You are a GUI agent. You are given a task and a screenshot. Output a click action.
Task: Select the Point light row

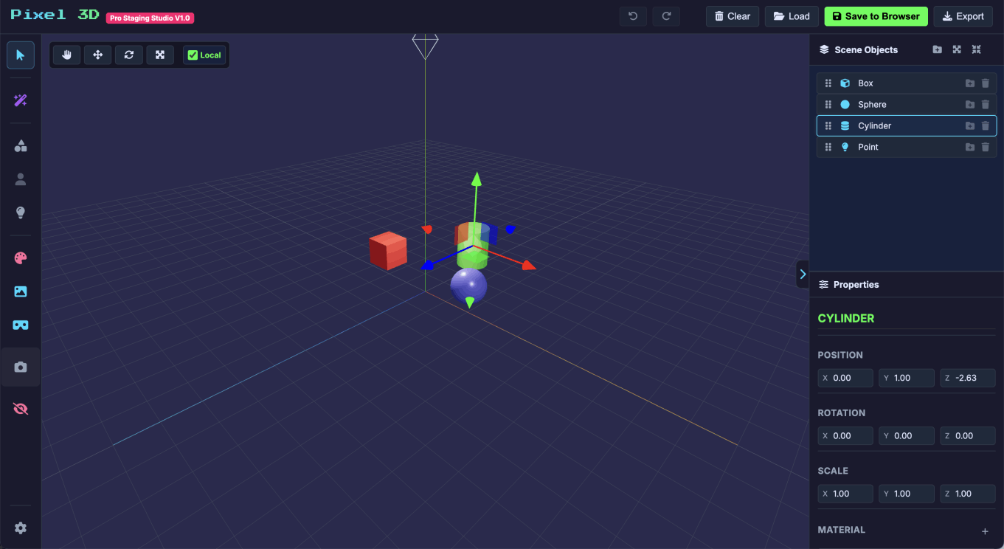[907, 147]
